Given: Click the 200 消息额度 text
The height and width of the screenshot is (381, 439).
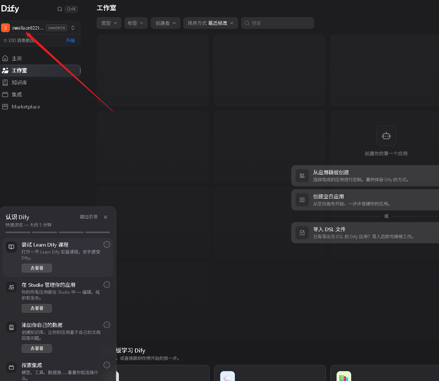Looking at the screenshot, I should point(21,41).
